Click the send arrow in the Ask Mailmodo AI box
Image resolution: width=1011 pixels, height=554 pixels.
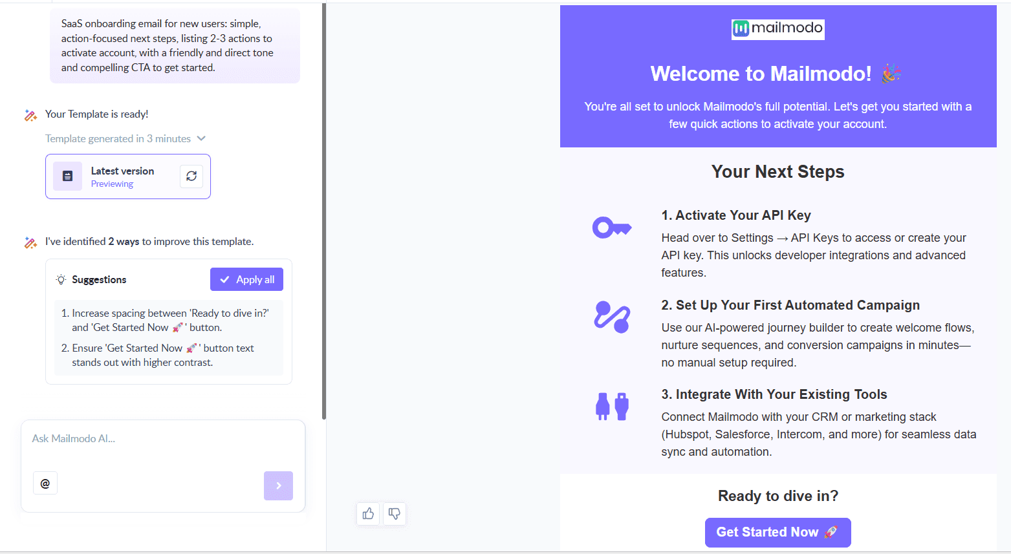278,485
